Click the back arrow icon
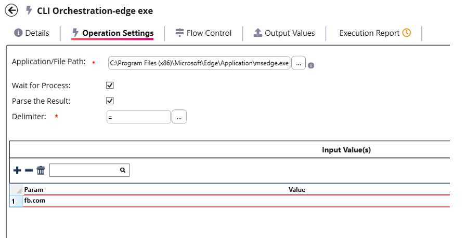The width and height of the screenshot is (466, 238). [x=11, y=11]
